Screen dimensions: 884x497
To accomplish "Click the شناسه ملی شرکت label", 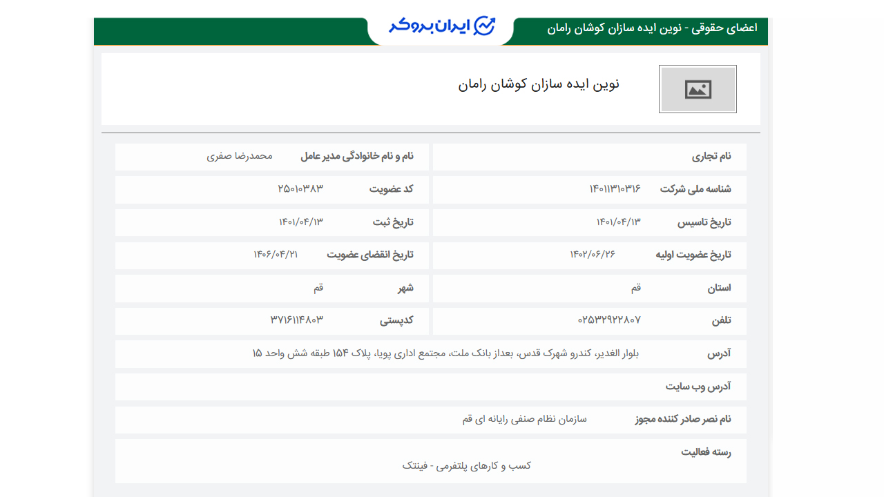I will coord(695,189).
